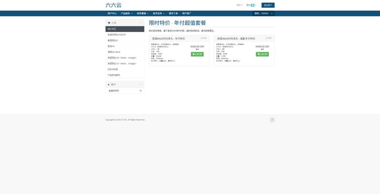Select the 美国原生US category
The height and width of the screenshot is (194, 380).
tap(125, 64)
